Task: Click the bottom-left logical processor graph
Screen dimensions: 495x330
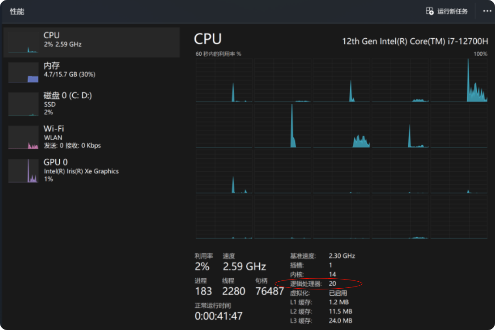Action: 224,217
